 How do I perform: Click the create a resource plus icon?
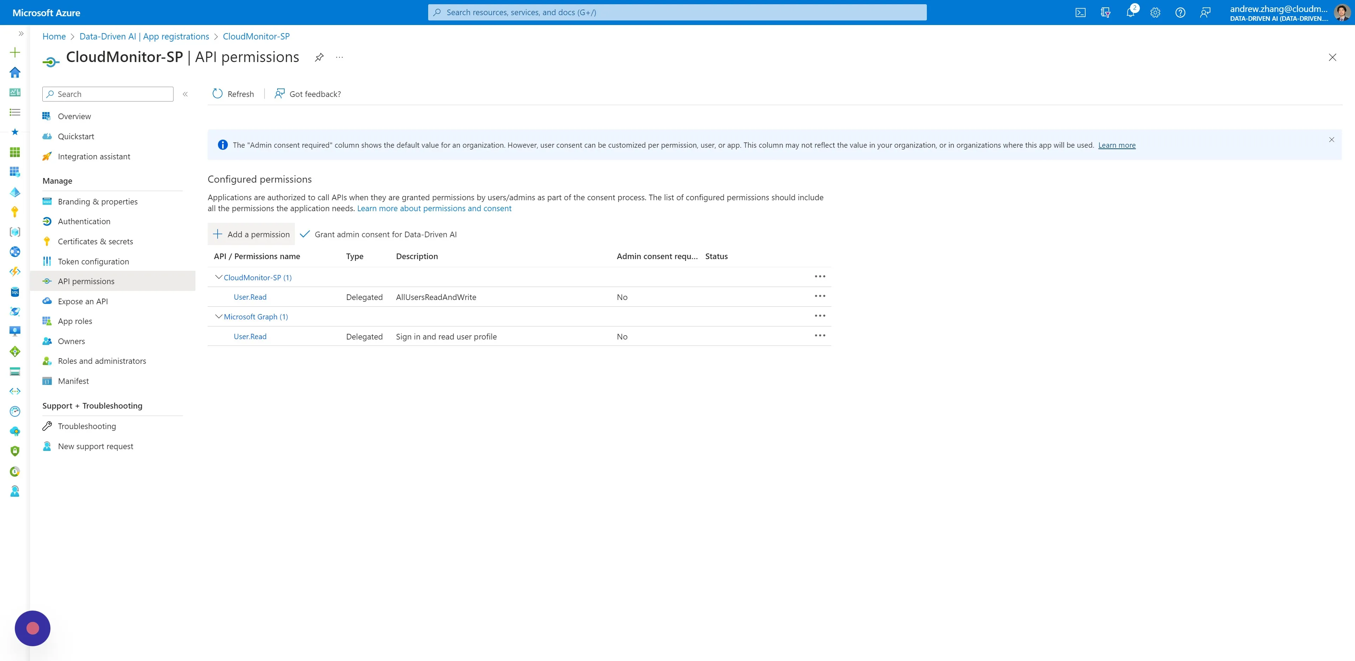coord(15,52)
